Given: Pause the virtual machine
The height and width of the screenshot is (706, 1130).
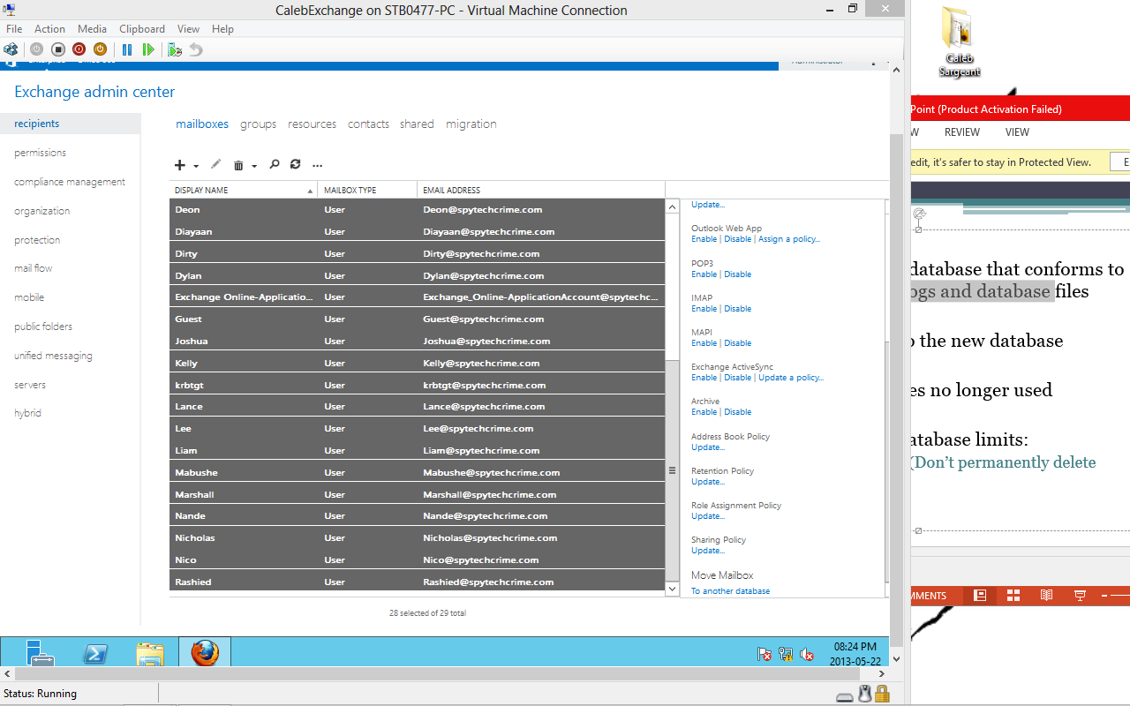Looking at the screenshot, I should click(x=127, y=49).
